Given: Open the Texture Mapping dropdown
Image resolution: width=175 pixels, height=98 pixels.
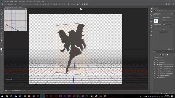Looking at the screenshot, I should pyautogui.click(x=168, y=25).
